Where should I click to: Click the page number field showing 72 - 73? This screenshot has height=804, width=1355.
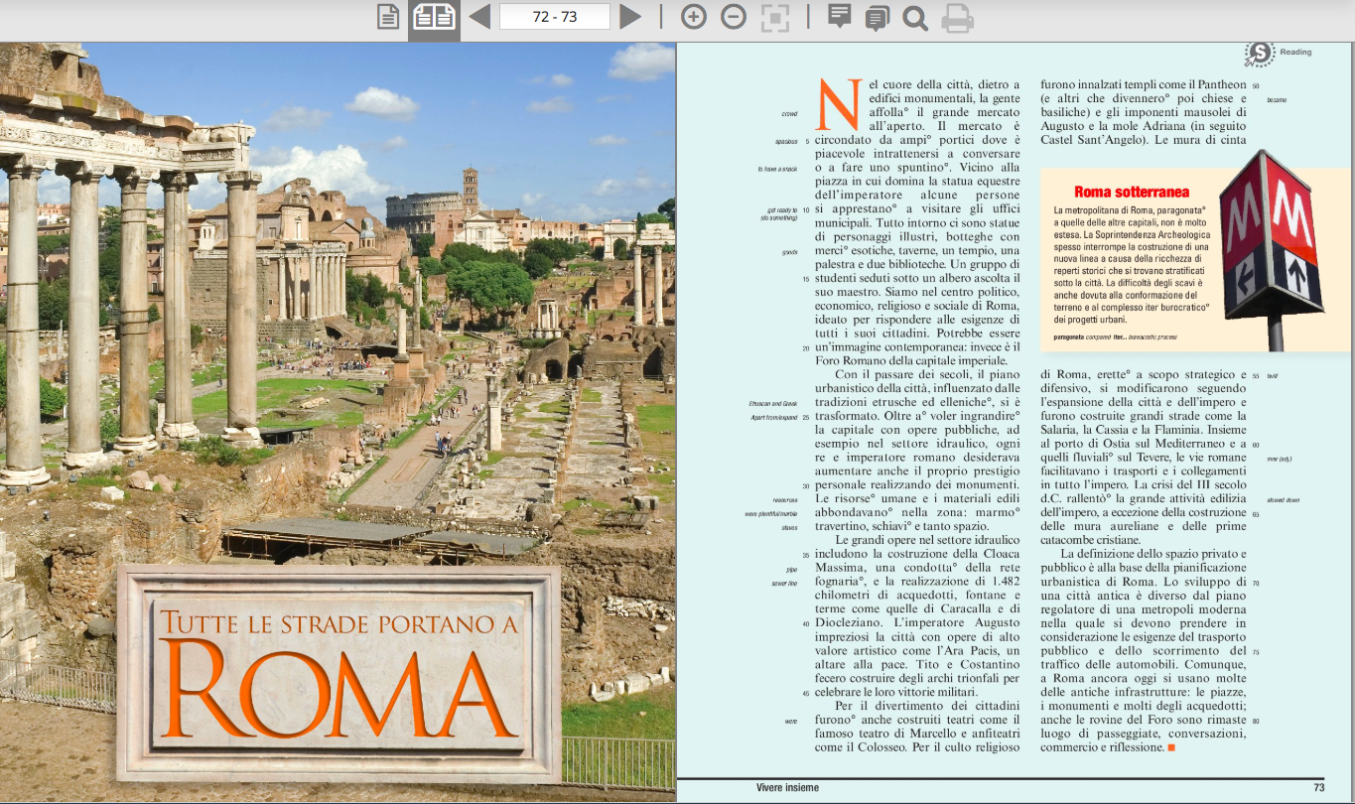pyautogui.click(x=554, y=17)
